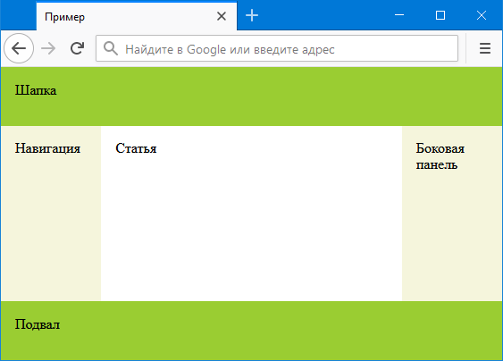Click the Навигация sidebar label
This screenshot has height=361, width=503.
[x=47, y=148]
